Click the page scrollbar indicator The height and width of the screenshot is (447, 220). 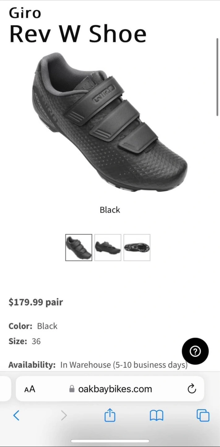[218, 77]
